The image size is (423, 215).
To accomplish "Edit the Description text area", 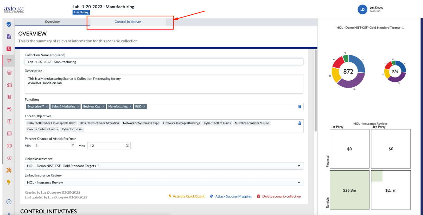I will [164, 84].
